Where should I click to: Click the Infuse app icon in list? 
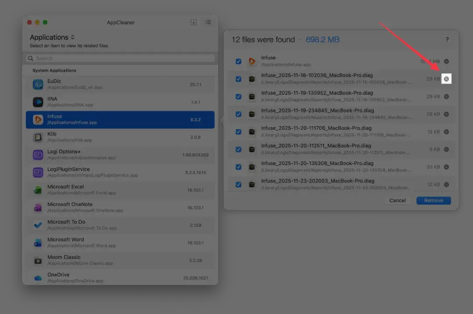pos(38,120)
